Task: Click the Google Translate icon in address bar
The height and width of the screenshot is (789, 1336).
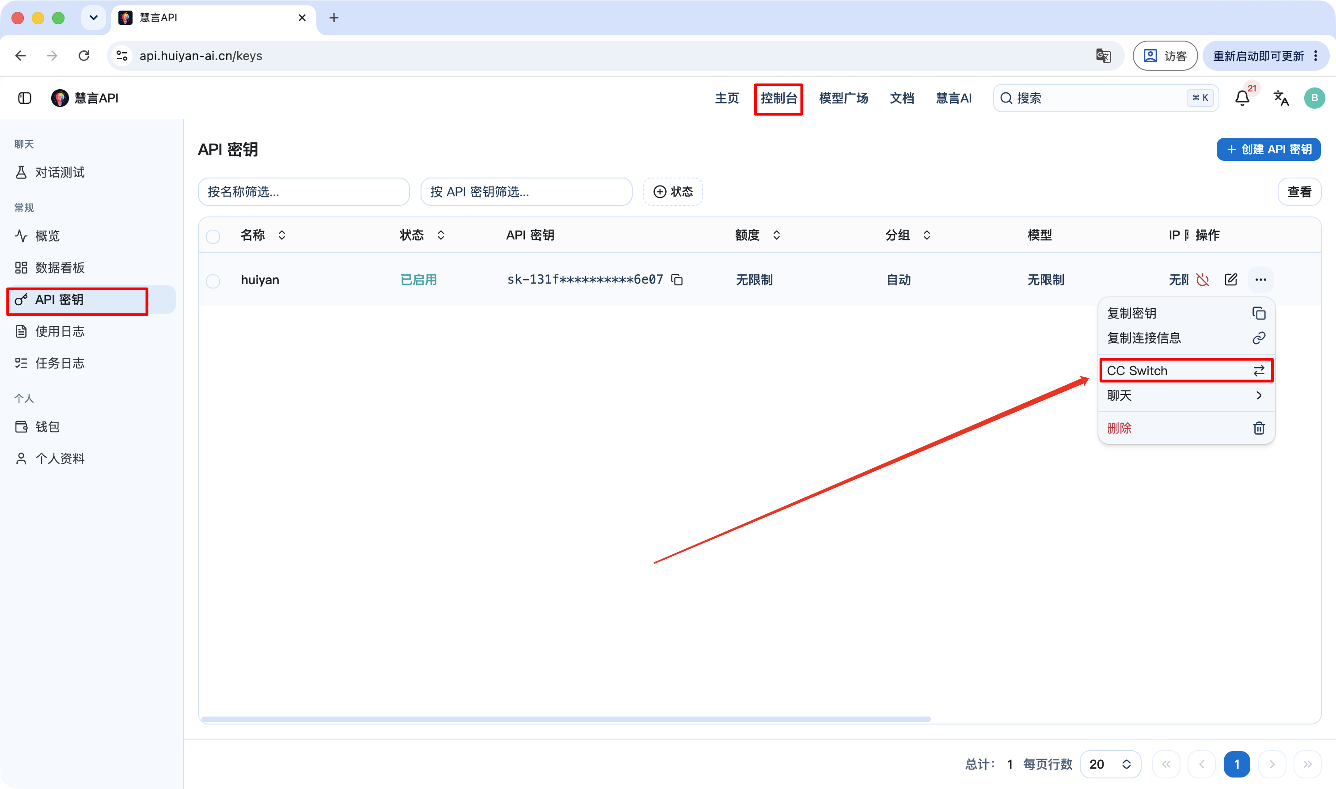Action: pyautogui.click(x=1103, y=55)
